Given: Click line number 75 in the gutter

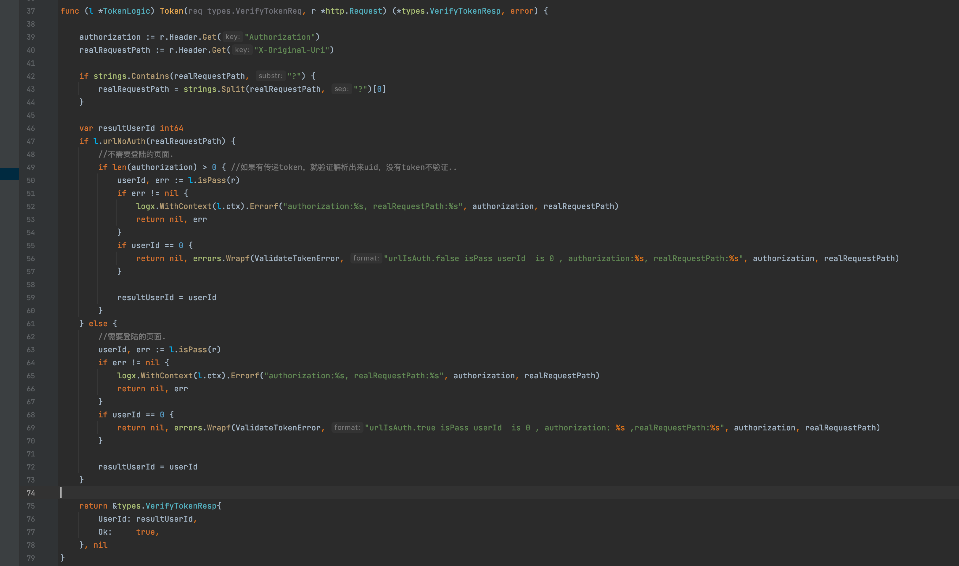Looking at the screenshot, I should pos(30,506).
